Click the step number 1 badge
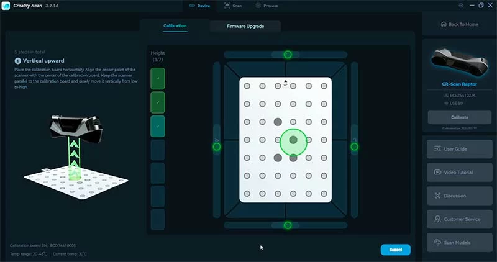 pos(17,61)
